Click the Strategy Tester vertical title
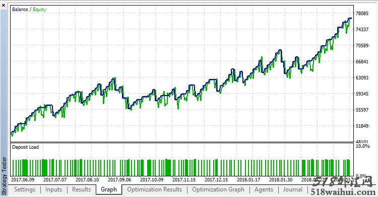Screen dimensions: 378x198 4,176
